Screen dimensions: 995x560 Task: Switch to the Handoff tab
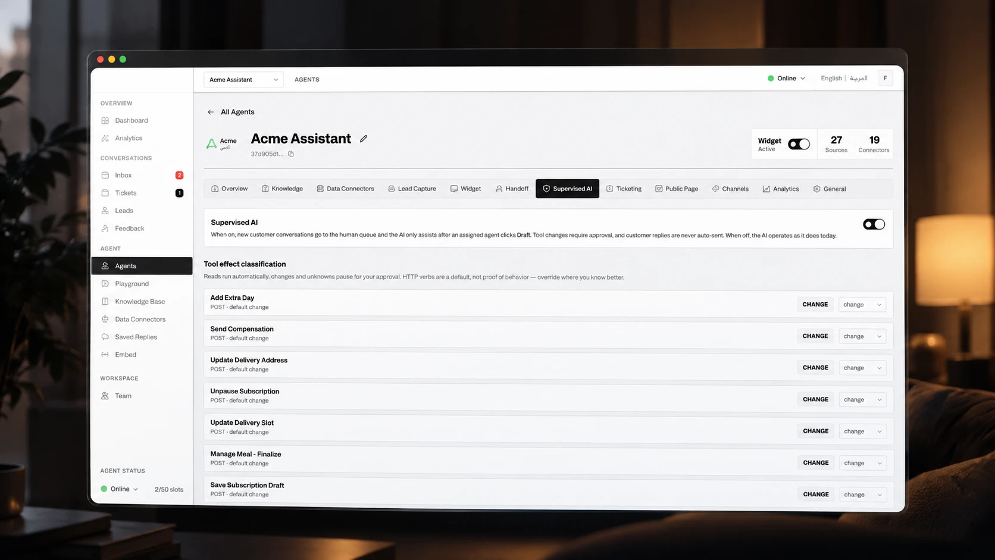pos(512,189)
